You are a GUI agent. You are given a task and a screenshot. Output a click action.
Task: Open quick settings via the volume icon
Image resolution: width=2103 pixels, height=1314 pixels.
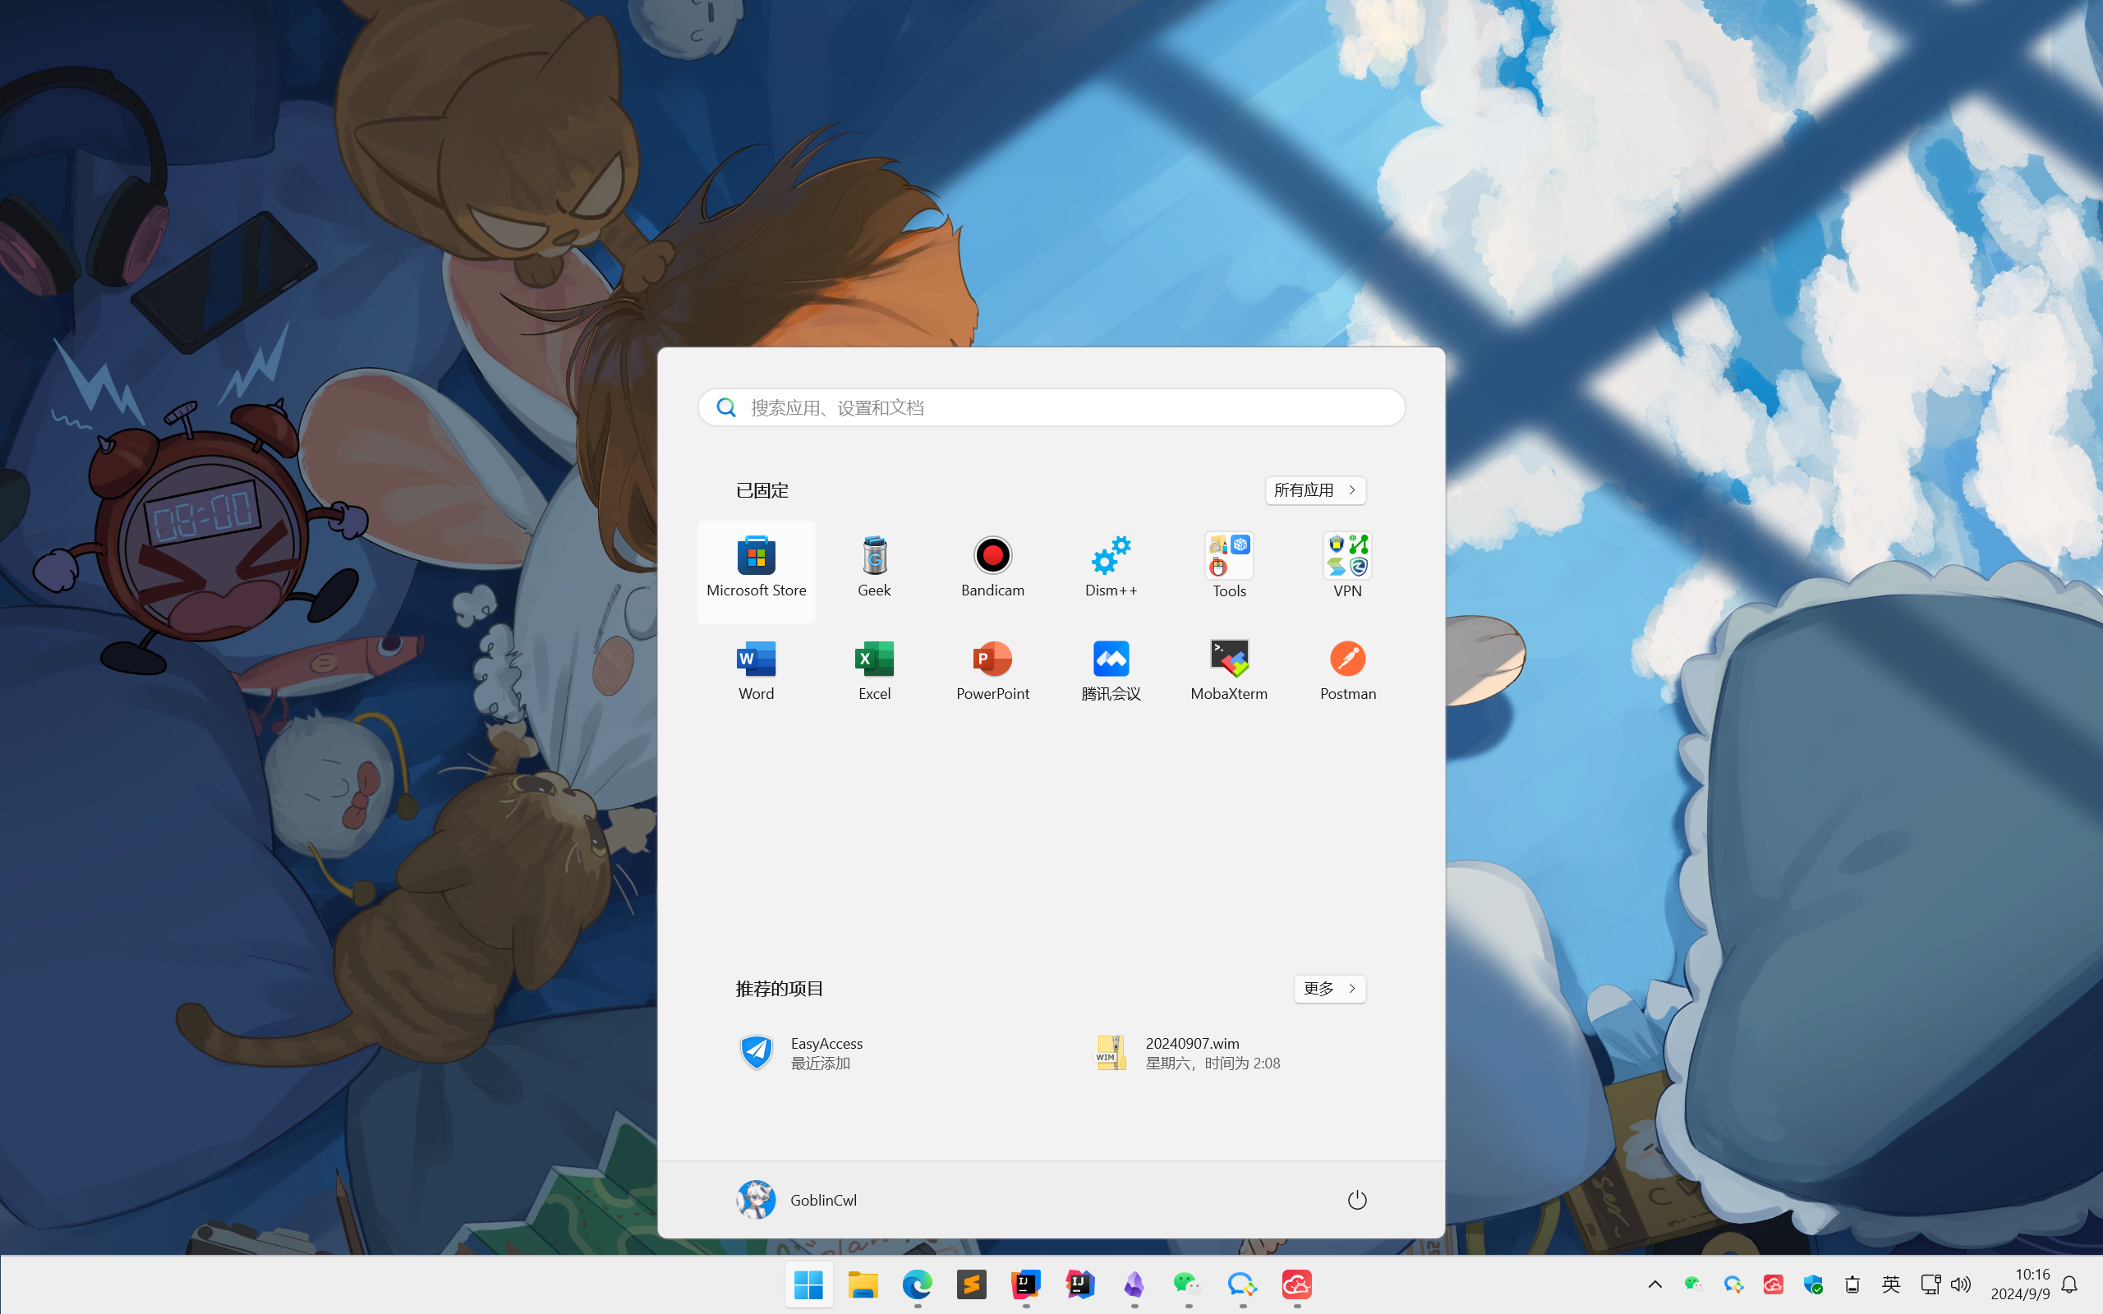coord(1961,1284)
